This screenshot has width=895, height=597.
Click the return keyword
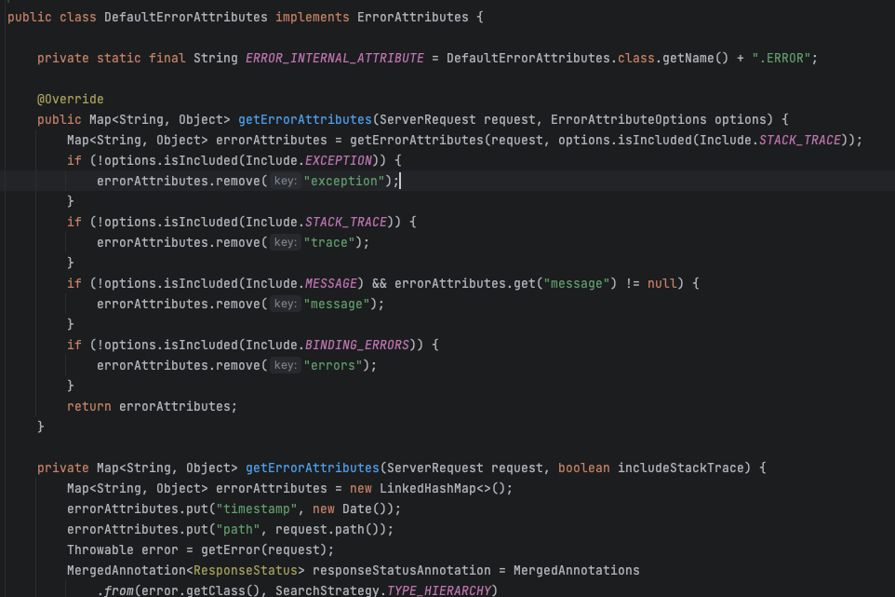(89, 407)
